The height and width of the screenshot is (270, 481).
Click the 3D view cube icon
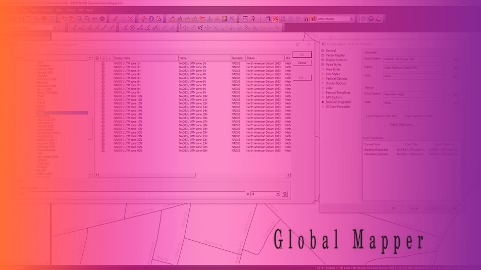(268, 19)
